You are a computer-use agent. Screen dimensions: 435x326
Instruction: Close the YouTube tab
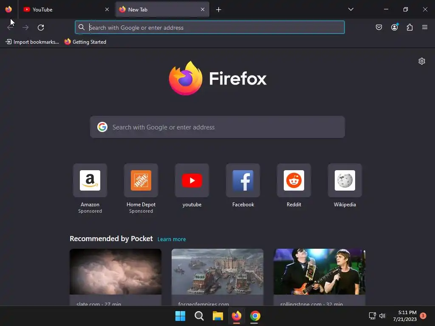pyautogui.click(x=107, y=9)
